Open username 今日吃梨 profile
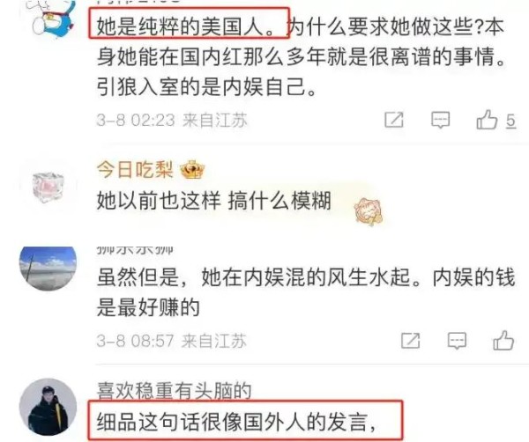The height and width of the screenshot is (442, 529). [x=135, y=169]
